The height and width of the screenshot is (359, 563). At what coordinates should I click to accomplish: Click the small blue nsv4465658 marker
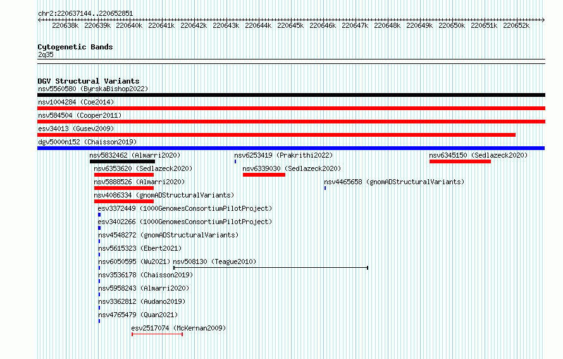click(325, 188)
